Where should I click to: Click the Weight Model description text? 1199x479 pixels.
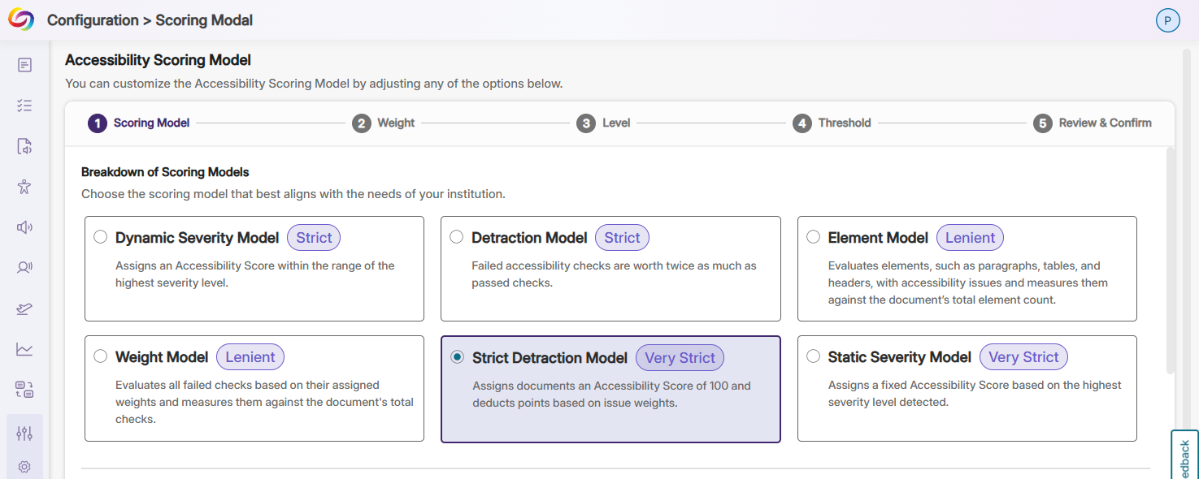pos(264,402)
